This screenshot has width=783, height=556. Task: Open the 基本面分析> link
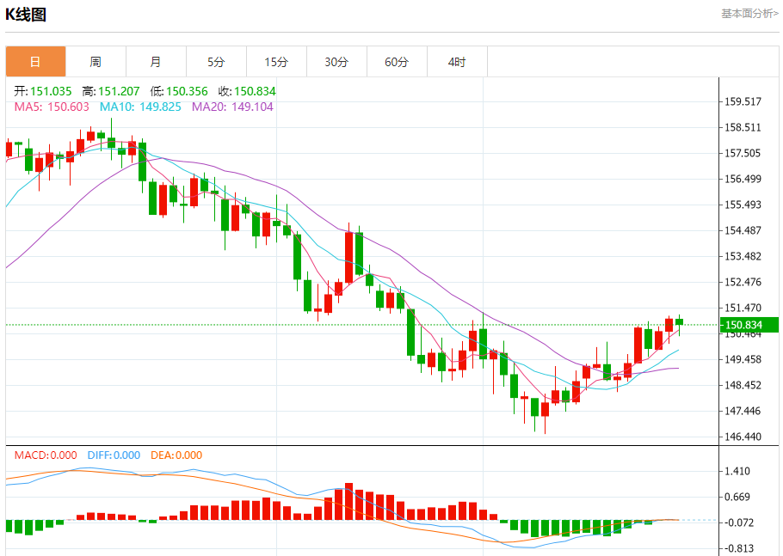coord(749,14)
